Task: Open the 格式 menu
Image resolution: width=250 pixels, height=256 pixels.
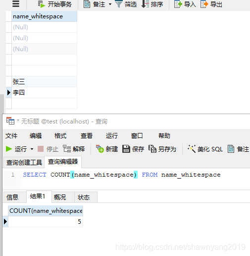Action: (x=60, y=136)
